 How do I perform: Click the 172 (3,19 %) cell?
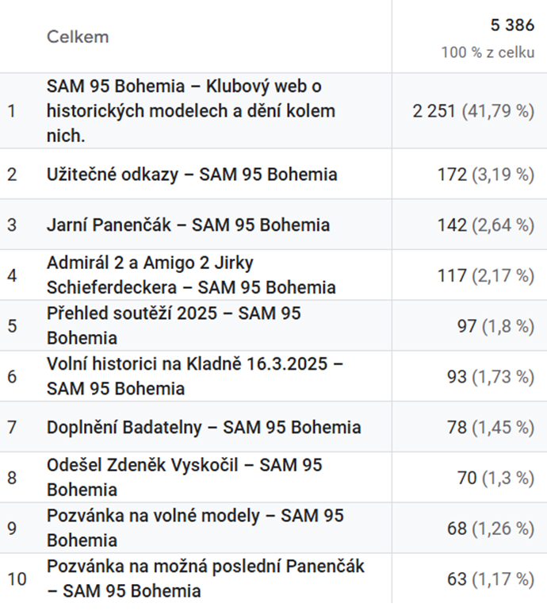coord(486,175)
